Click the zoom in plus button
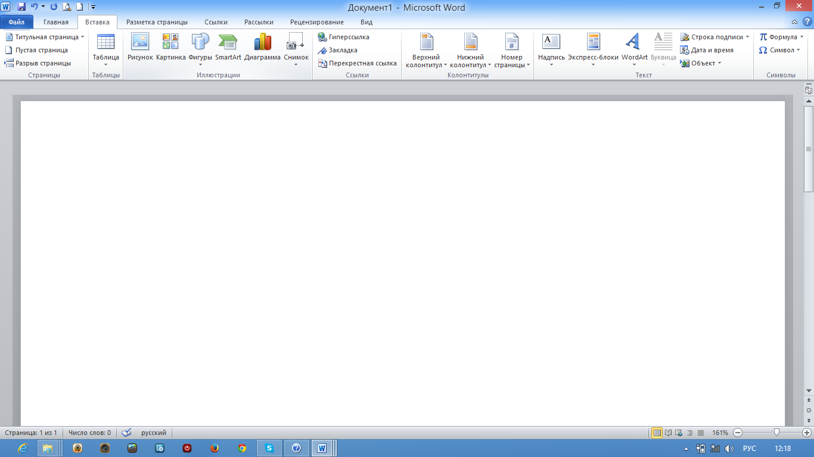This screenshot has height=457, width=814. (807, 433)
